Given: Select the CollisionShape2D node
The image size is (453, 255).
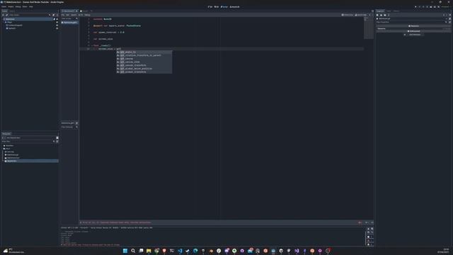Looking at the screenshot, I should [x=15, y=25].
